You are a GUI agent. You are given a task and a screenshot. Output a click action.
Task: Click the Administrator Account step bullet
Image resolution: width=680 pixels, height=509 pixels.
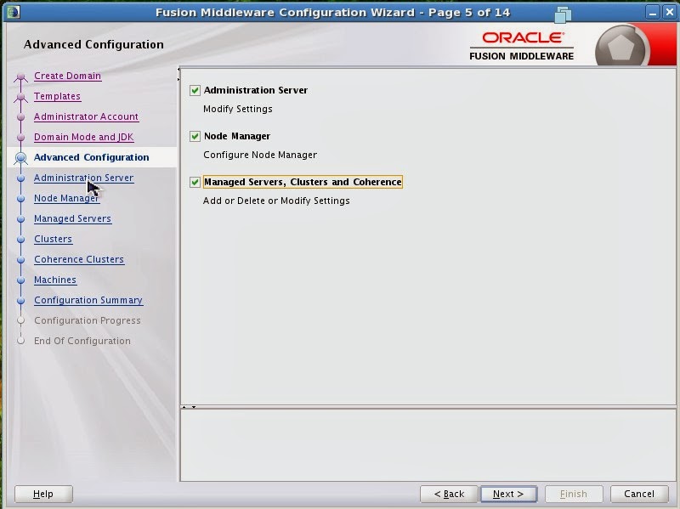coord(20,117)
